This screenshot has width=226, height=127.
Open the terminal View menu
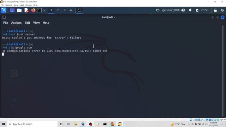(36, 23)
